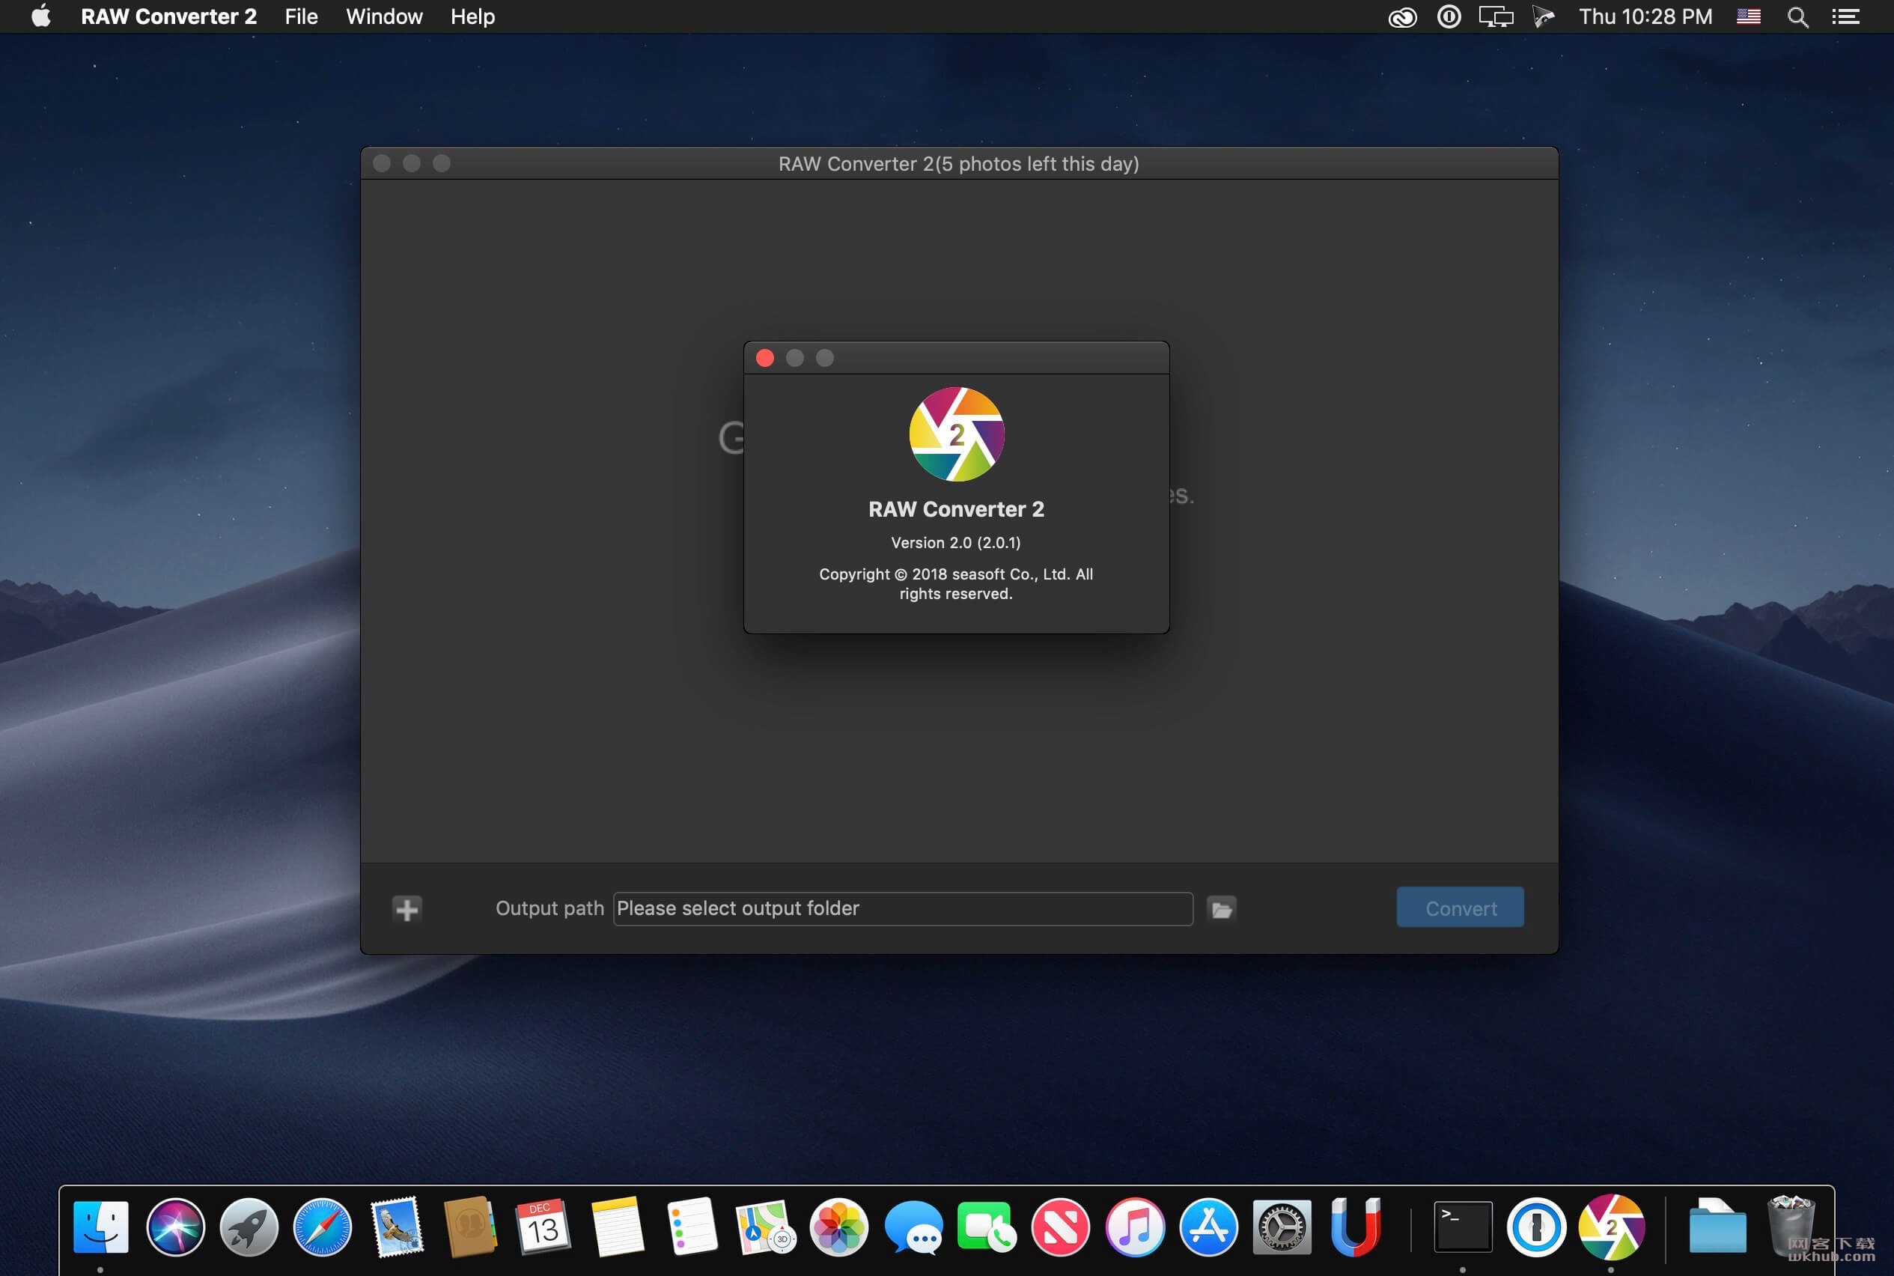Screen dimensions: 1894x1276
Task: Open iTunes from the Dock
Action: coord(1134,1227)
